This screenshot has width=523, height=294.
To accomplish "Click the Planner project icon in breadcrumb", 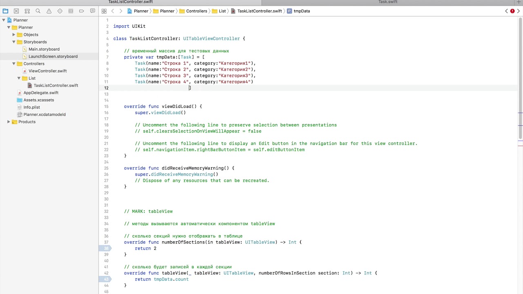I will tap(130, 11).
